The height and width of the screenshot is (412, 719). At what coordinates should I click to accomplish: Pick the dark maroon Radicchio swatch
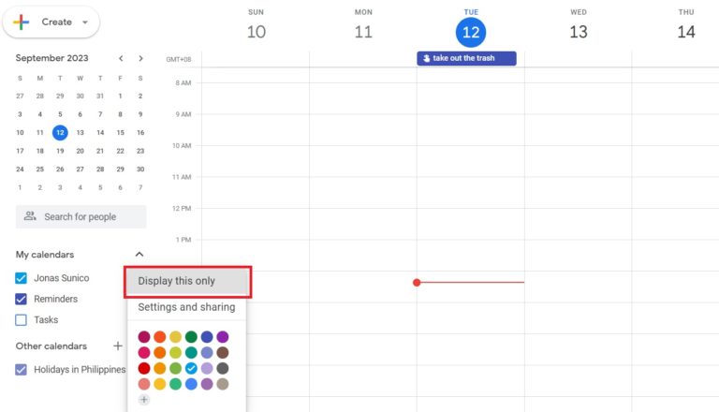[x=144, y=337]
